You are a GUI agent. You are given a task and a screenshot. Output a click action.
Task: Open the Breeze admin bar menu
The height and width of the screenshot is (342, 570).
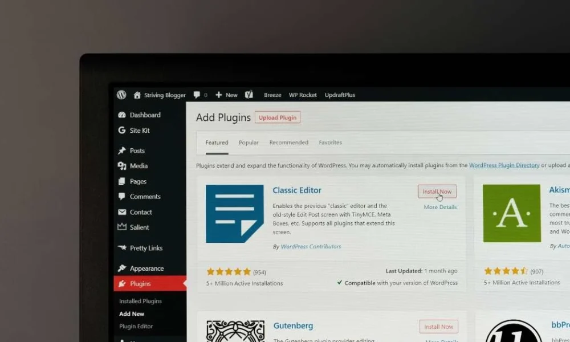[272, 95]
